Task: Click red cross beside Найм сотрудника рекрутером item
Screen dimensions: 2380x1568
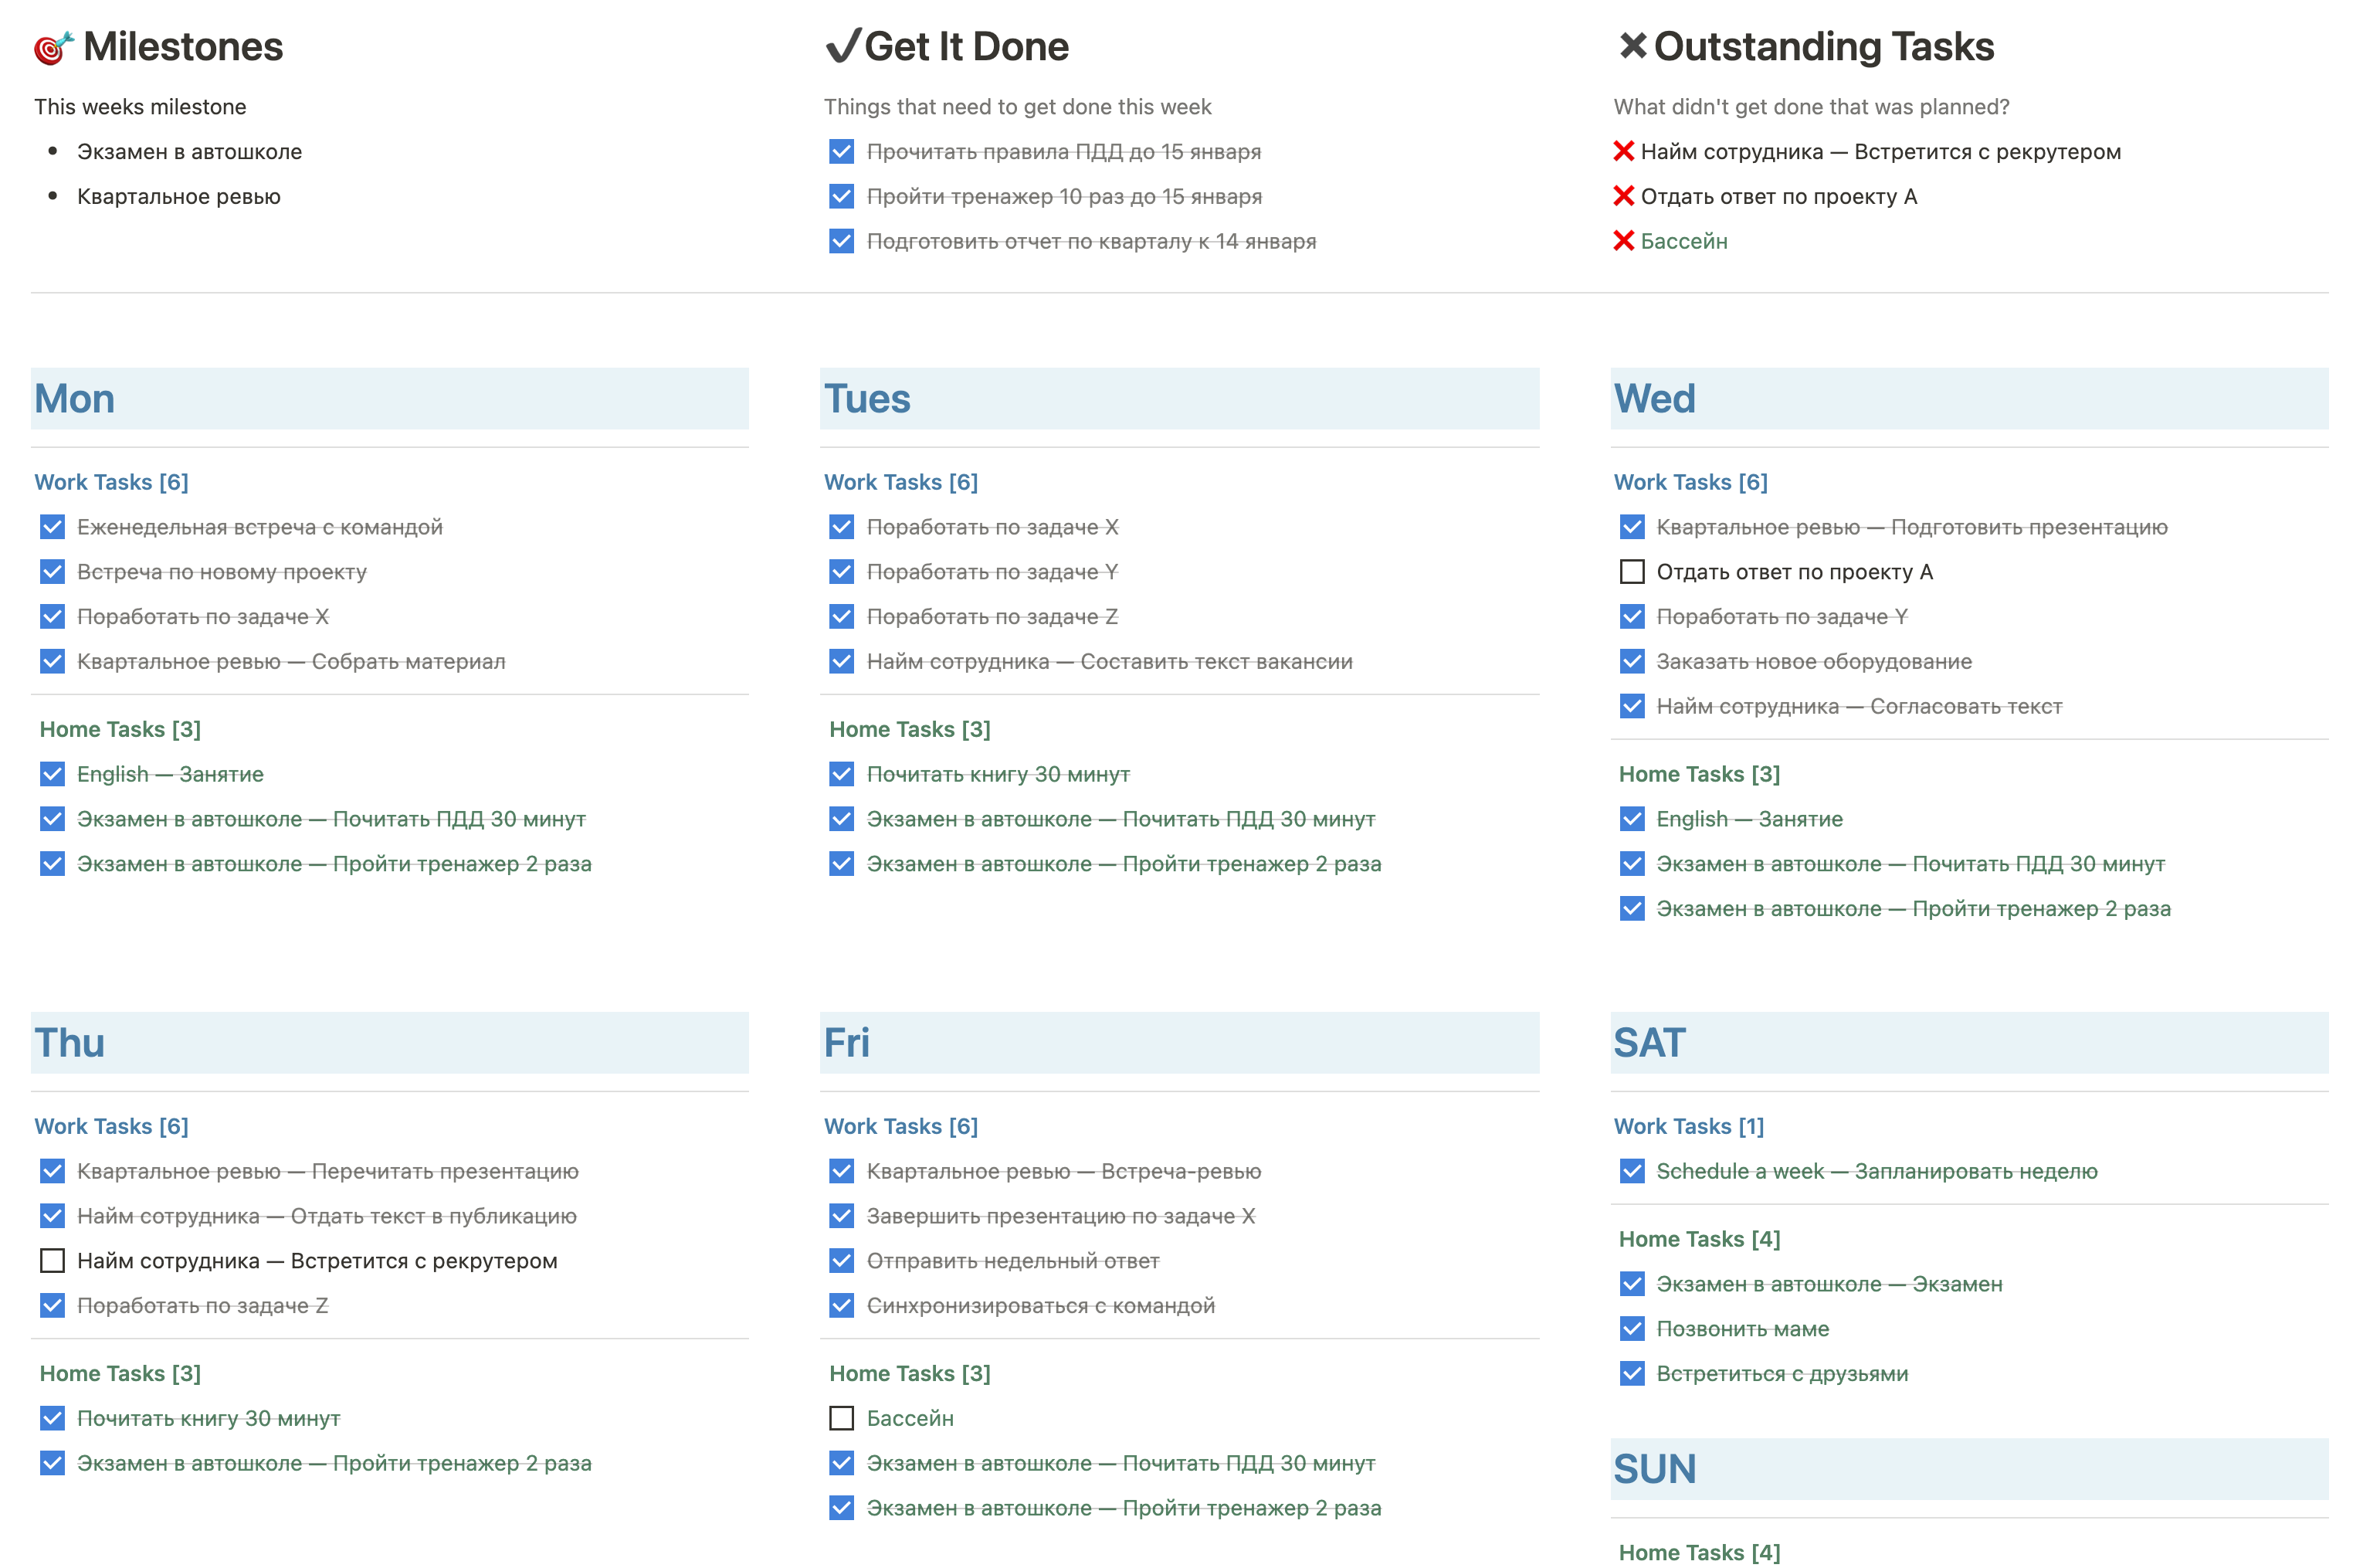Action: click(1623, 152)
